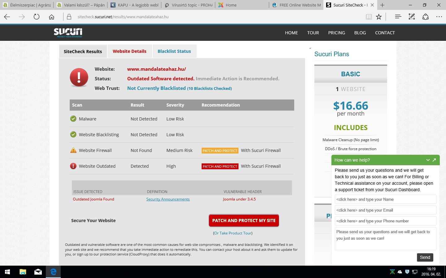Switch to the KAPU browser tab
This screenshot has height=278, width=446.
(134, 5)
